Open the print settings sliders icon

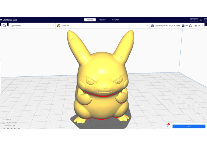pos(152,26)
